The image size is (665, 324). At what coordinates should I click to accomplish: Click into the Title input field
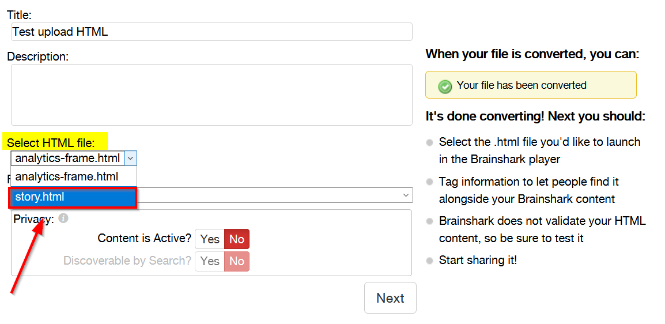point(211,32)
